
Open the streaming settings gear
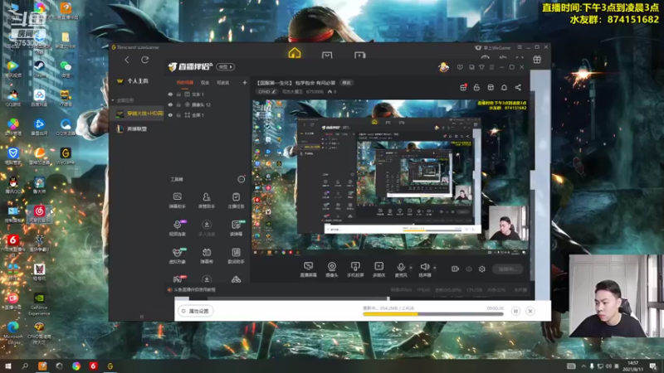coord(482,269)
